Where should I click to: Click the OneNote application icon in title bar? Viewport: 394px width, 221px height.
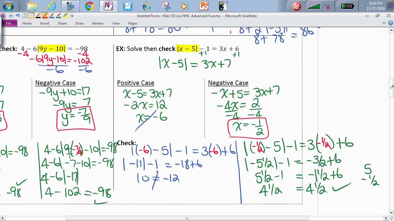coord(2,16)
